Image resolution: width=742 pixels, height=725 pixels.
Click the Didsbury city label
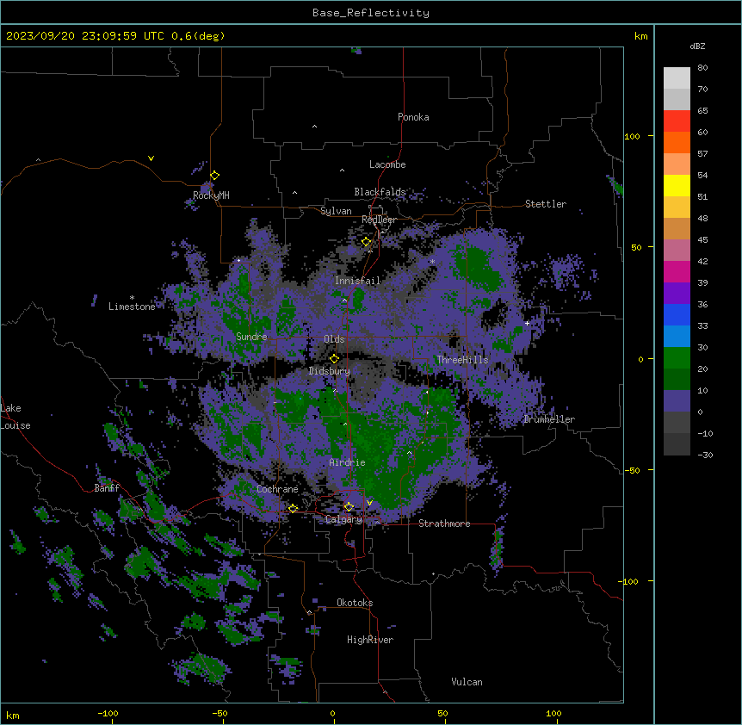[330, 371]
